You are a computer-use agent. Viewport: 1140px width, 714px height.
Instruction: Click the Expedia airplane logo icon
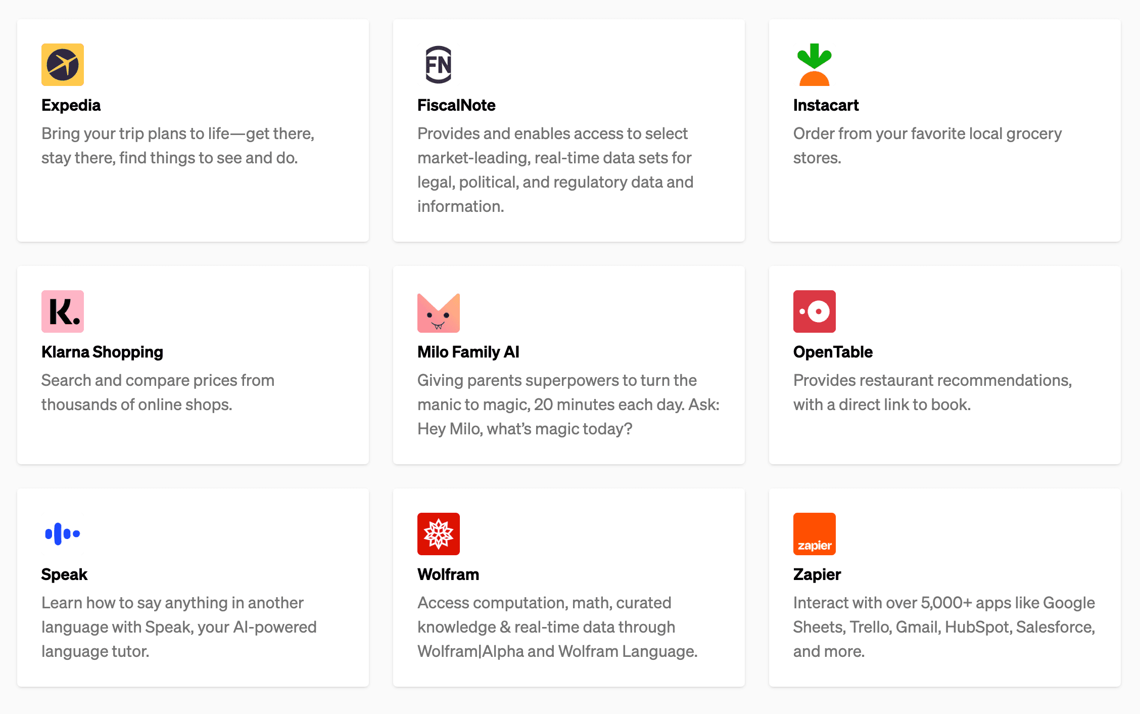pos(63,65)
